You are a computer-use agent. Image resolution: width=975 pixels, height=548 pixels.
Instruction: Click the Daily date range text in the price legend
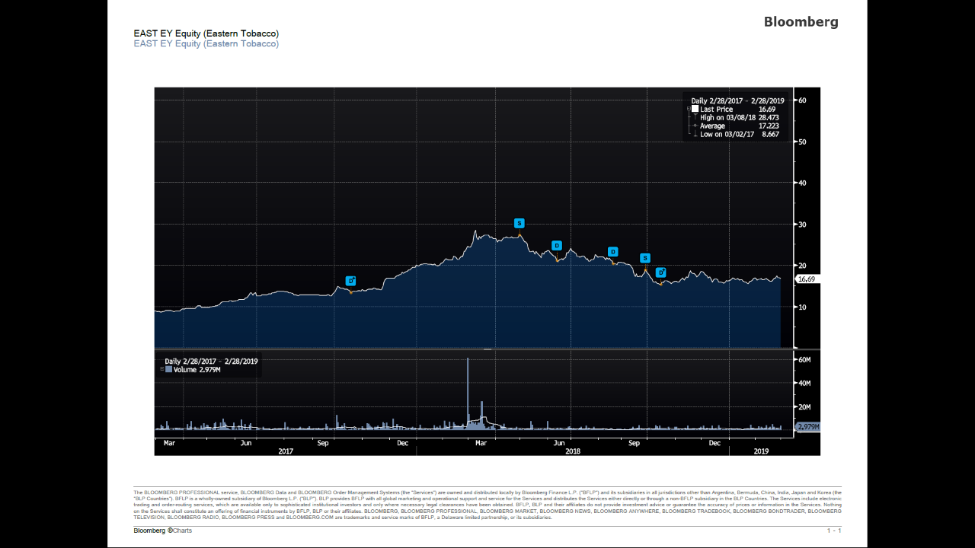[737, 101]
